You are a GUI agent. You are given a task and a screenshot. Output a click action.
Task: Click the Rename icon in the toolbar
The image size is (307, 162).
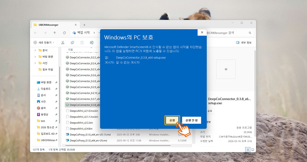coord(92,42)
